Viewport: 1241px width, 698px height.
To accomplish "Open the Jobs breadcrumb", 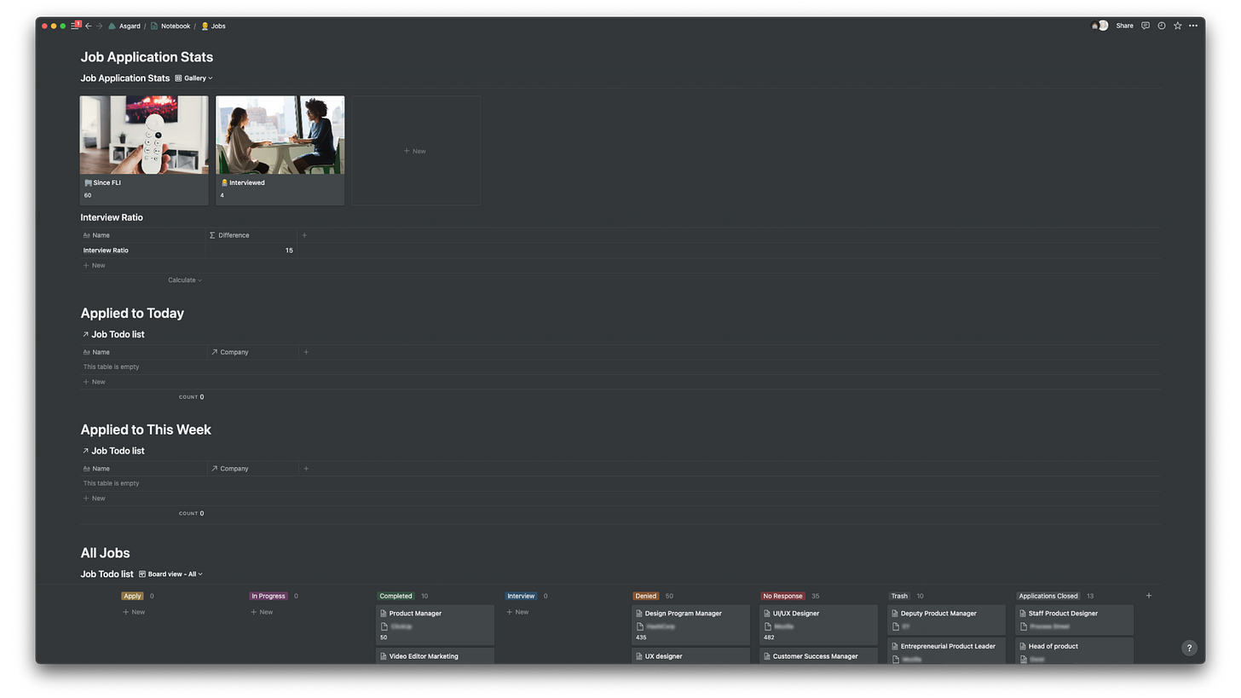I will (x=213, y=26).
